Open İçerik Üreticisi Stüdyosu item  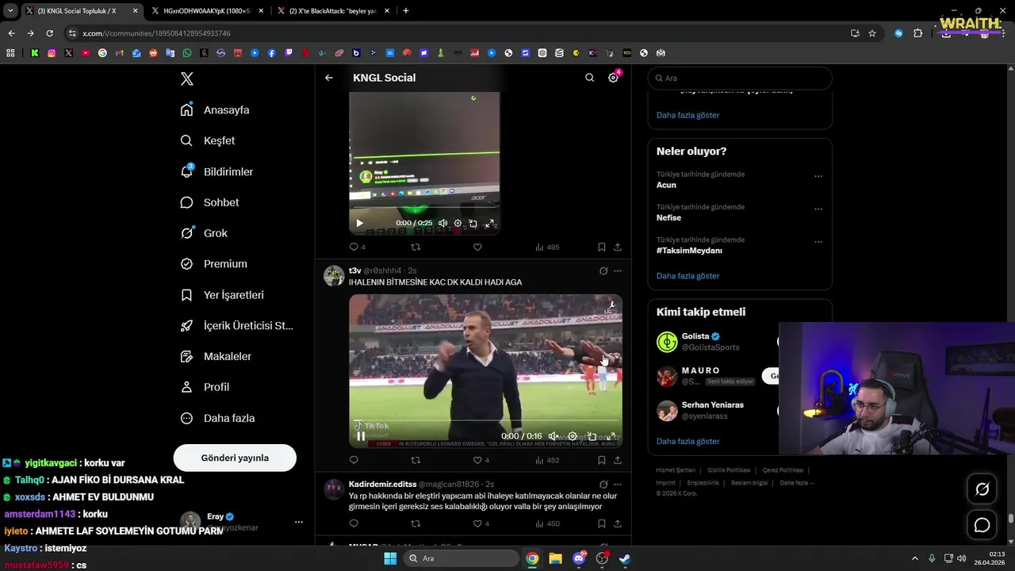[236, 325]
